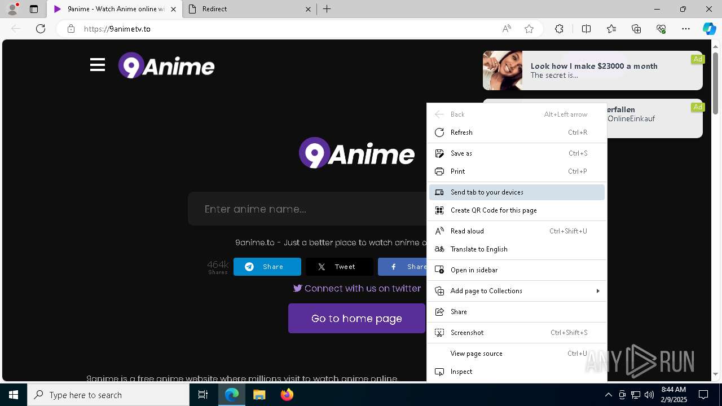722x406 pixels.
Task: Open the Edge profile icon
Action: (x=12, y=9)
